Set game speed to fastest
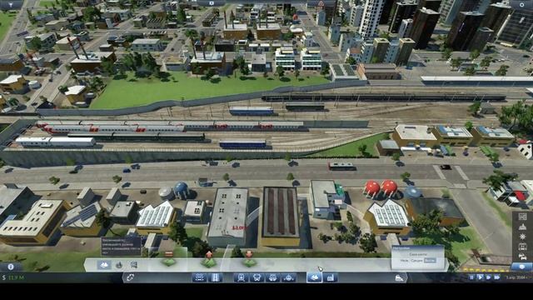 497,277
